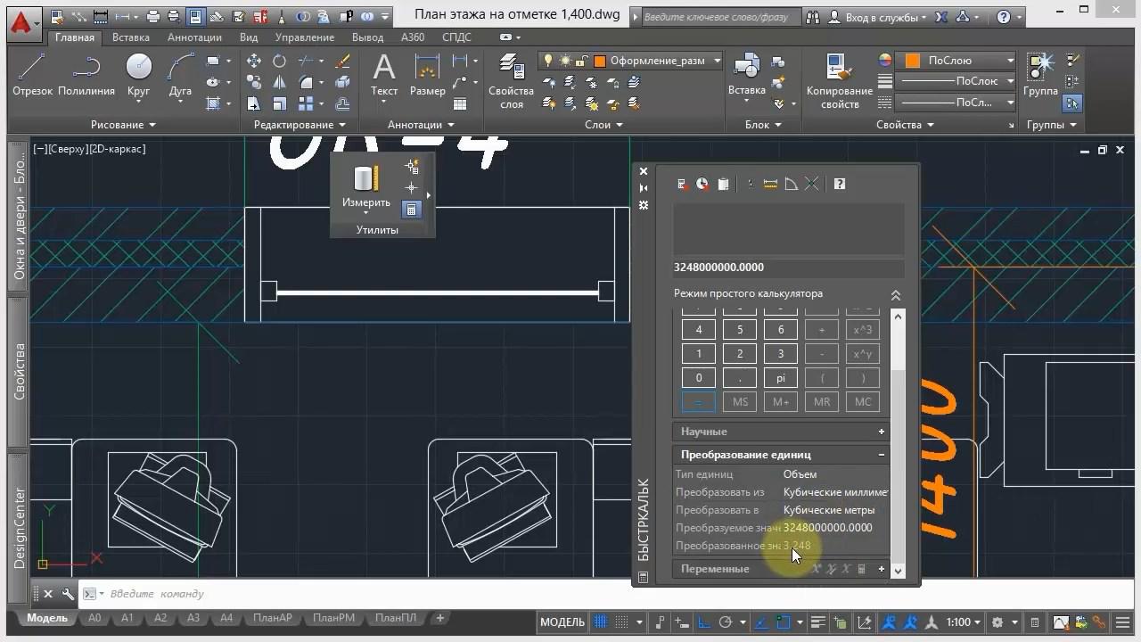
Task: Open the Управление ribbon tab
Action: pos(305,37)
